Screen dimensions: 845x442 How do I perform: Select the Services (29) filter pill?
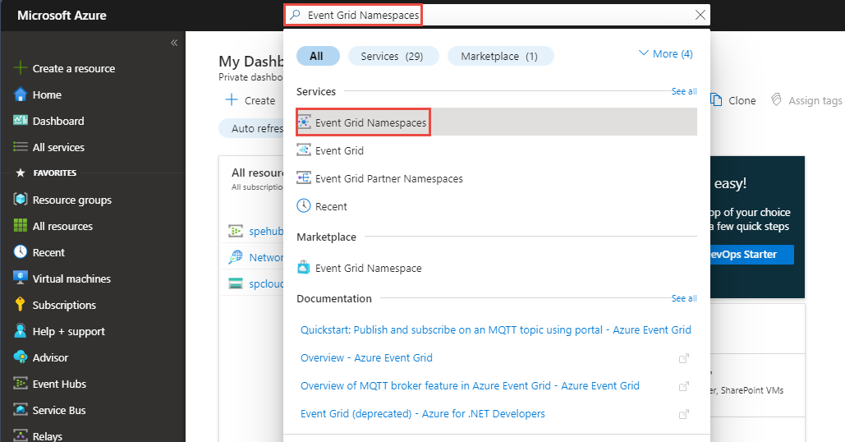393,56
